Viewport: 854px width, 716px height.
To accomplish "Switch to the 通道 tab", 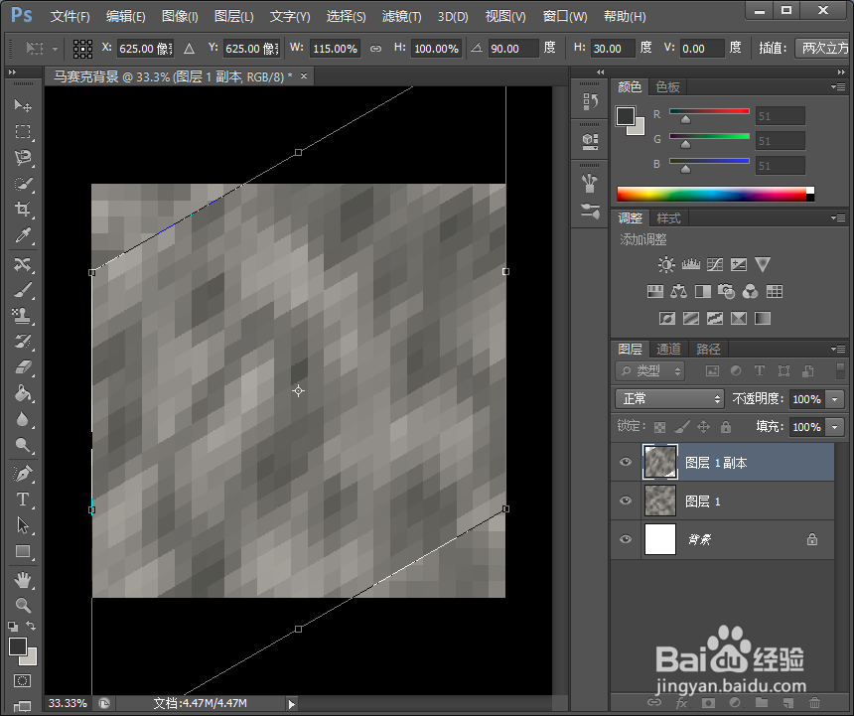I will (x=668, y=349).
